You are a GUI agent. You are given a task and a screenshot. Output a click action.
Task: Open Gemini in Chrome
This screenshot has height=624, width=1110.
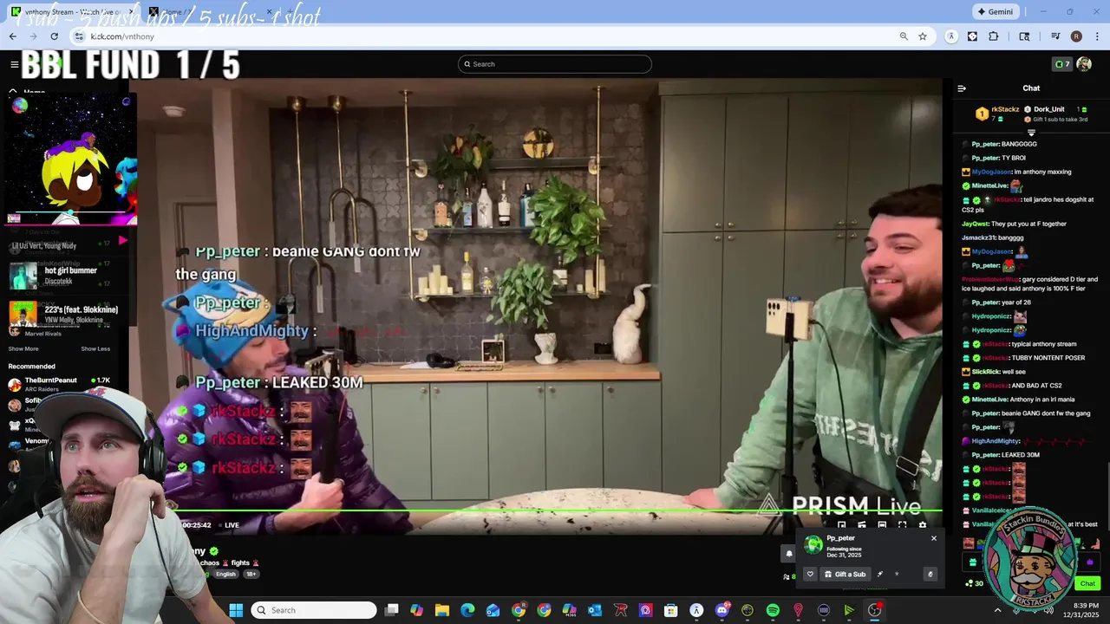click(996, 11)
